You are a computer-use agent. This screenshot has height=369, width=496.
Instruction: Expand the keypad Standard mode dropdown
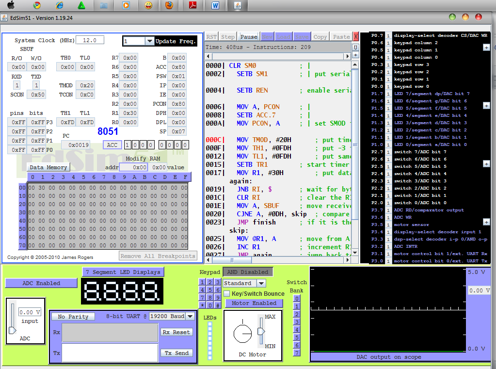(261, 283)
